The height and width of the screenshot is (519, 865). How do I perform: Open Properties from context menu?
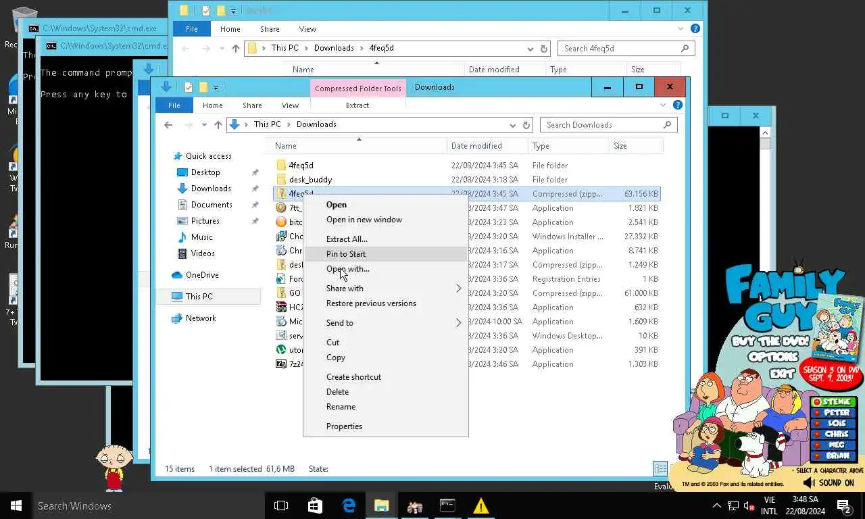pos(344,426)
